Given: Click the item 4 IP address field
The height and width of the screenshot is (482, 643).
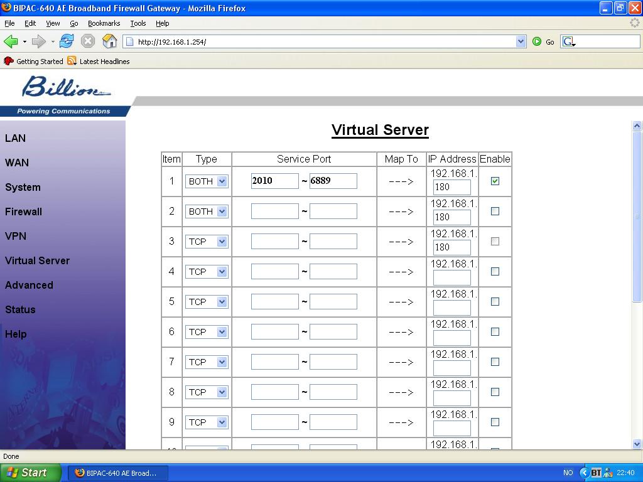Looking at the screenshot, I should point(452,278).
